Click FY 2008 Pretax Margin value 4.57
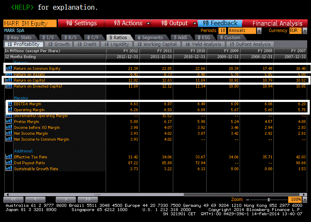This screenshot has height=222, width=311. pos(268,122)
